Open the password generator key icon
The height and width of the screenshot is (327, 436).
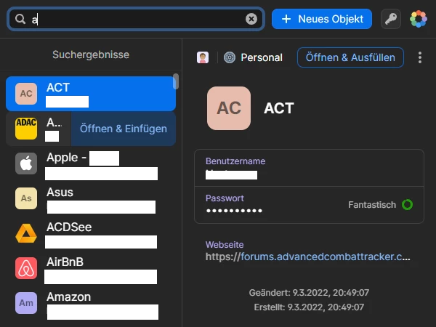(x=391, y=19)
